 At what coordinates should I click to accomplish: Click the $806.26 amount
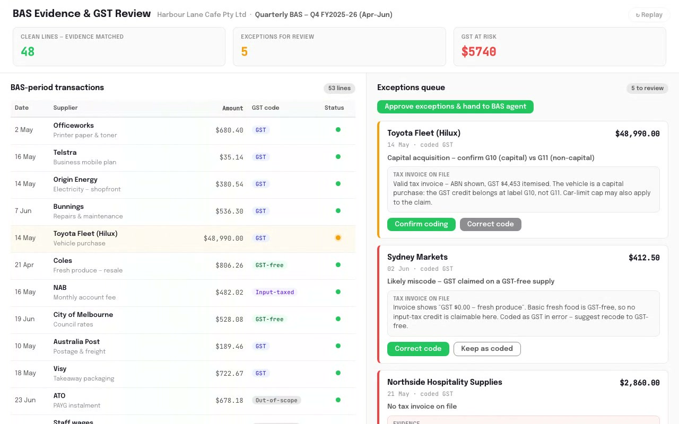point(229,266)
